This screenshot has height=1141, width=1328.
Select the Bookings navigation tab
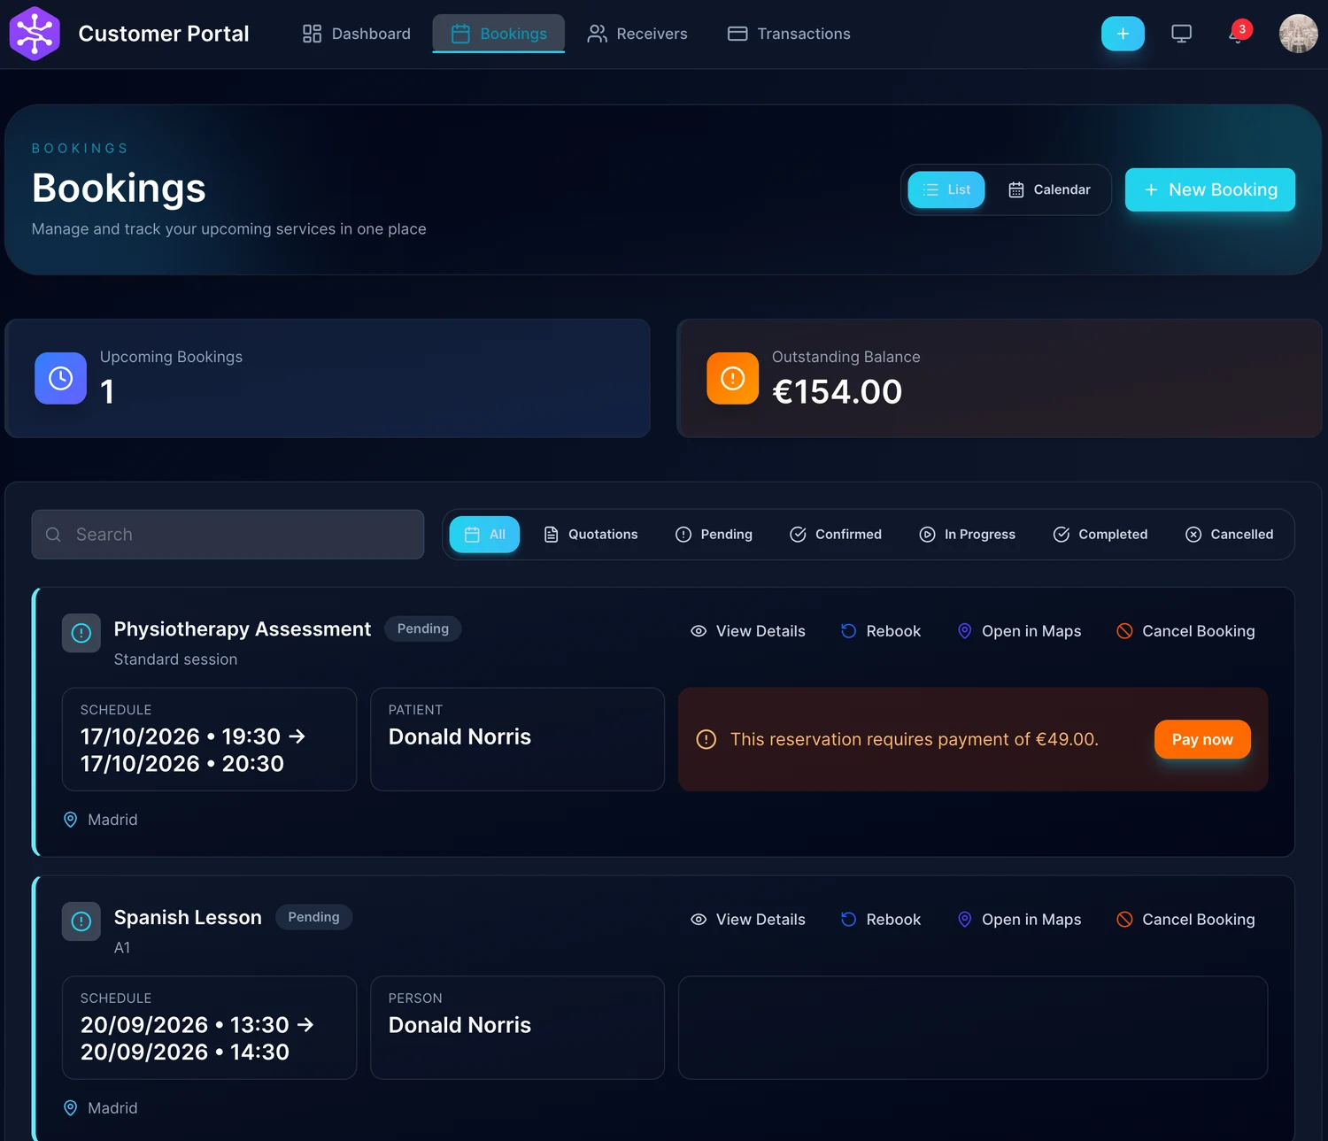click(498, 34)
